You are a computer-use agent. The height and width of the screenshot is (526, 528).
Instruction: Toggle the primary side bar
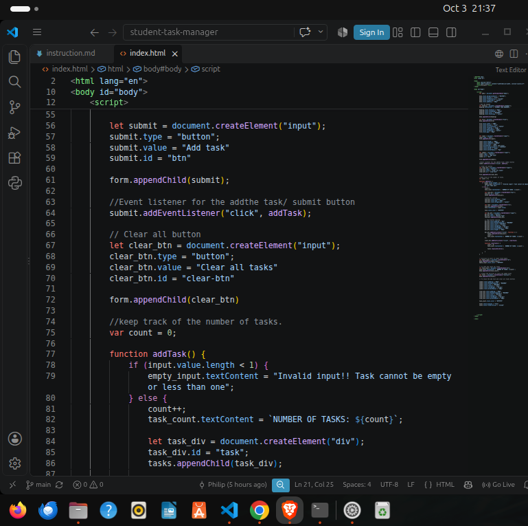coord(415,32)
